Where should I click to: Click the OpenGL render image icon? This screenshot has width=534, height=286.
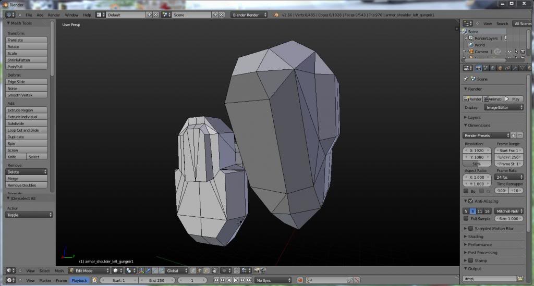(257, 271)
